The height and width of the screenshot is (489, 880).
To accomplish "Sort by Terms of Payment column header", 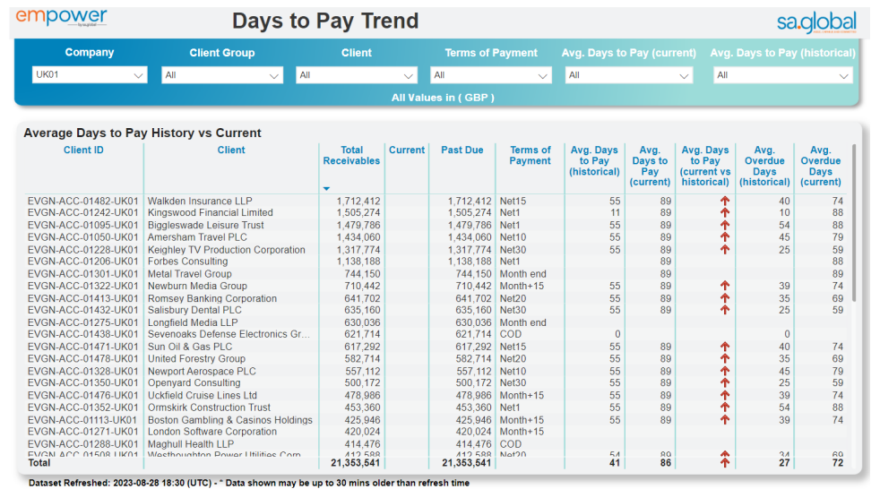I will click(530, 155).
